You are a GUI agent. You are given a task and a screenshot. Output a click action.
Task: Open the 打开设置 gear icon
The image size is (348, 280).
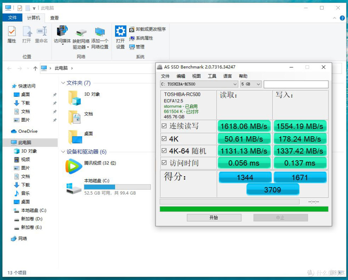[121, 31]
